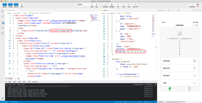Toggle the 调试器 debugger panel button
Viewport: 202px width, 103px height.
coord(10,5)
